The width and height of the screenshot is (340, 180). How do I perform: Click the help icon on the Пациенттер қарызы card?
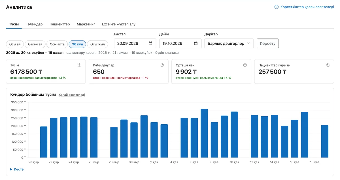[x=328, y=65]
